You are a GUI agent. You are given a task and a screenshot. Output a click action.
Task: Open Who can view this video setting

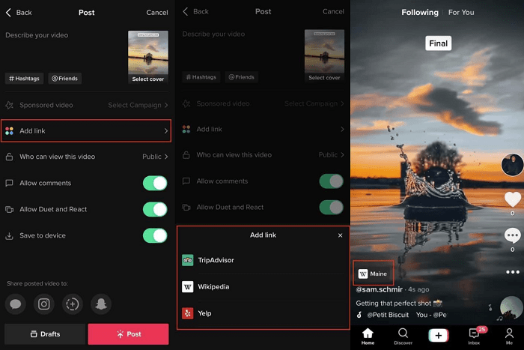tap(86, 157)
